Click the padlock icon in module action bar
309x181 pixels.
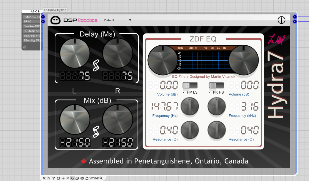(x=87, y=178)
